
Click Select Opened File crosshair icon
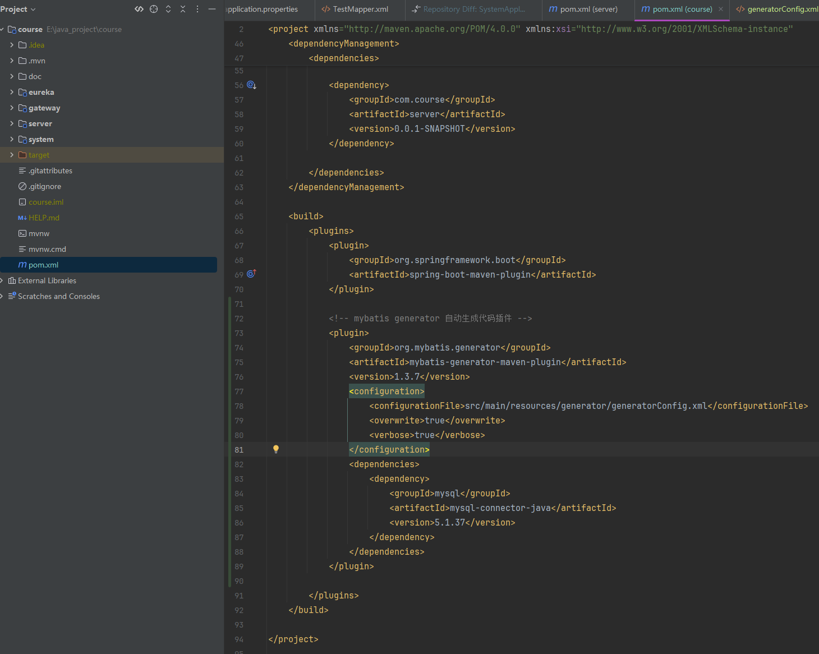pyautogui.click(x=154, y=9)
